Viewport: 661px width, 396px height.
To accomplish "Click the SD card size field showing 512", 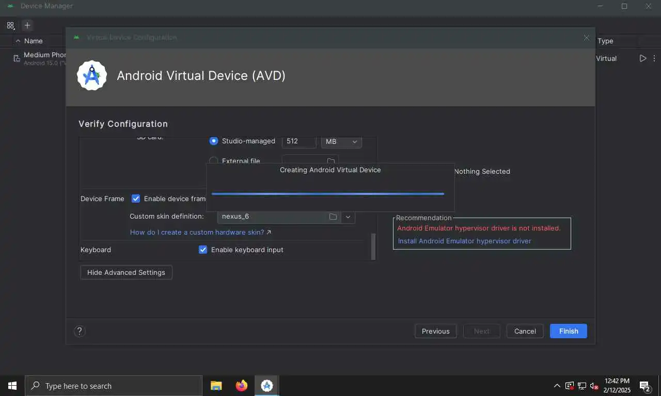I will click(298, 141).
